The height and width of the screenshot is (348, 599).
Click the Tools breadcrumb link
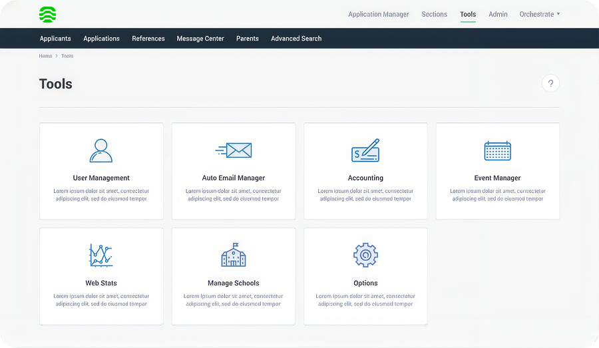(67, 56)
